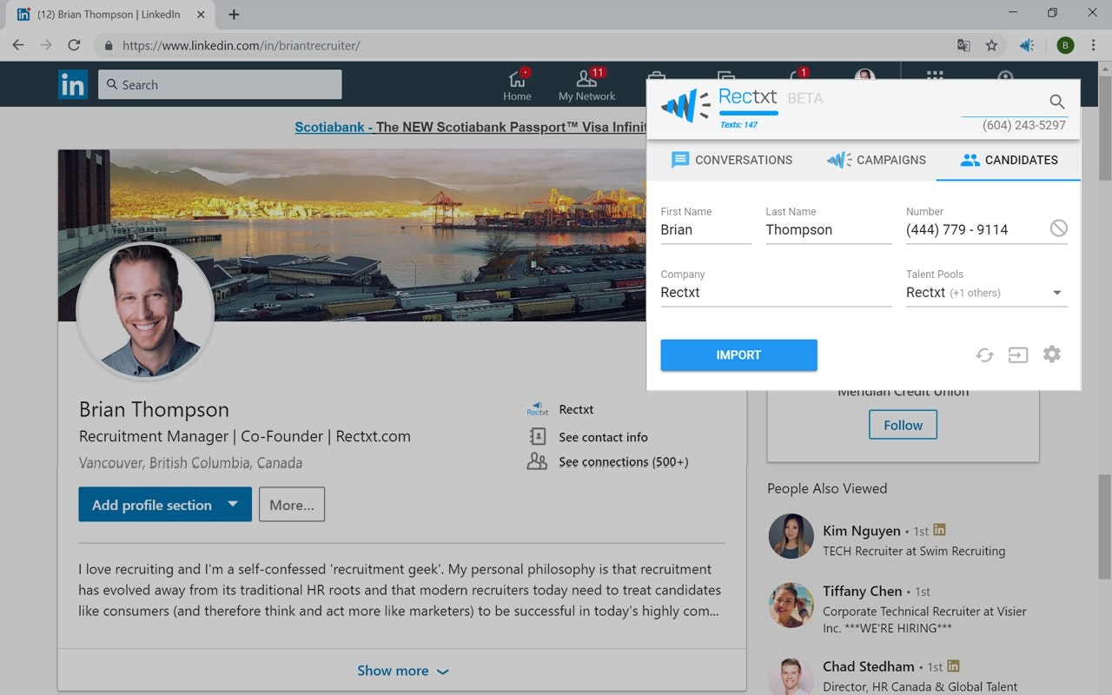Open See contact info link
Viewport: 1112px width, 695px height.
(x=603, y=437)
